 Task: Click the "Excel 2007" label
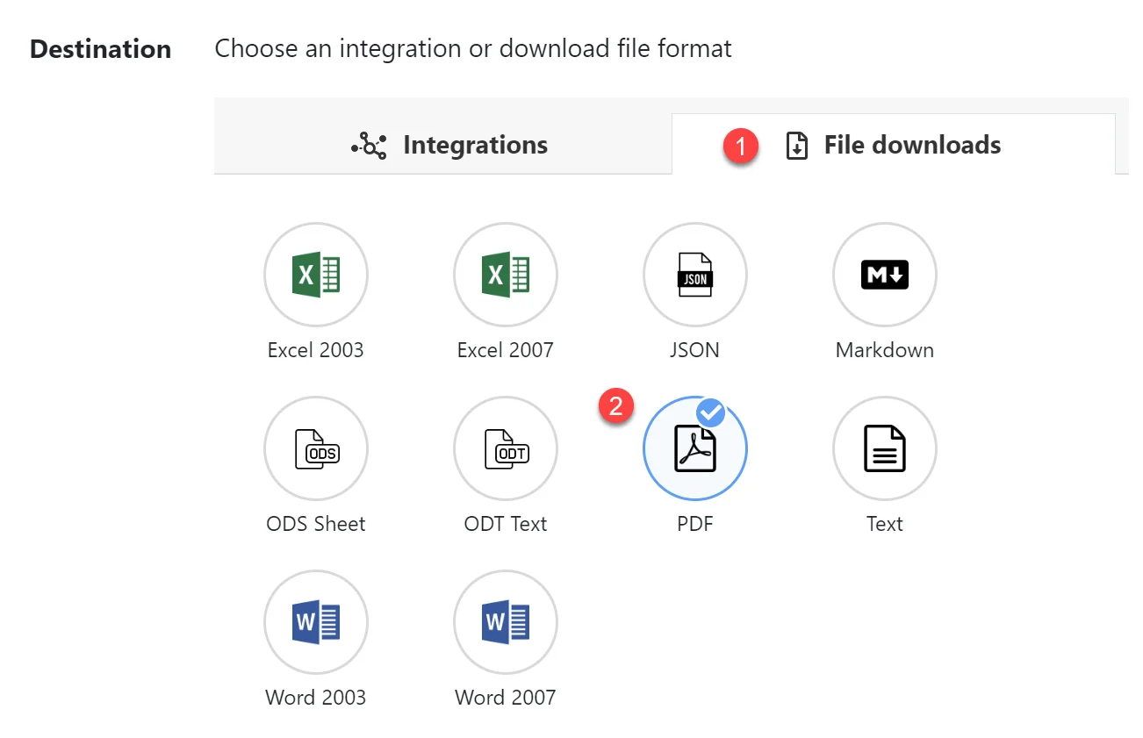506,350
